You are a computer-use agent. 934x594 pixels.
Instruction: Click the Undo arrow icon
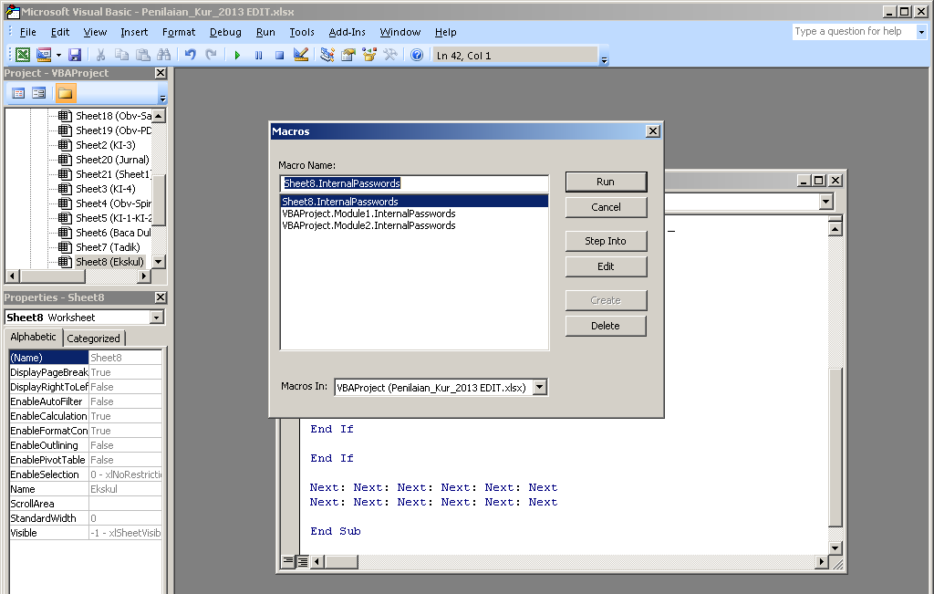(x=190, y=55)
